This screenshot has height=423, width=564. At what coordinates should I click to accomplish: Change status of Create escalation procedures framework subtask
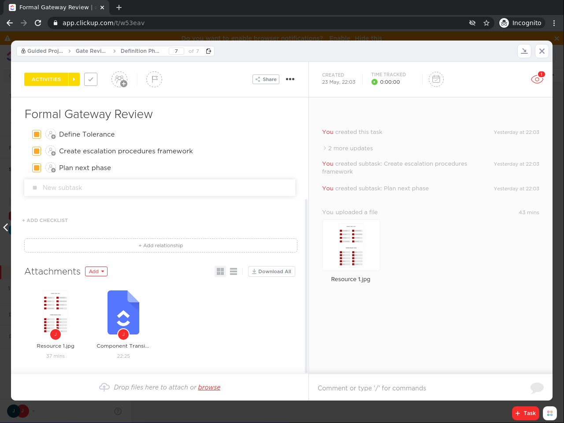pyautogui.click(x=37, y=151)
